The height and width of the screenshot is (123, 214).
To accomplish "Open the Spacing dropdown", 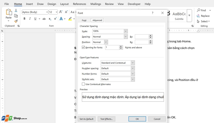I will 125,37.
